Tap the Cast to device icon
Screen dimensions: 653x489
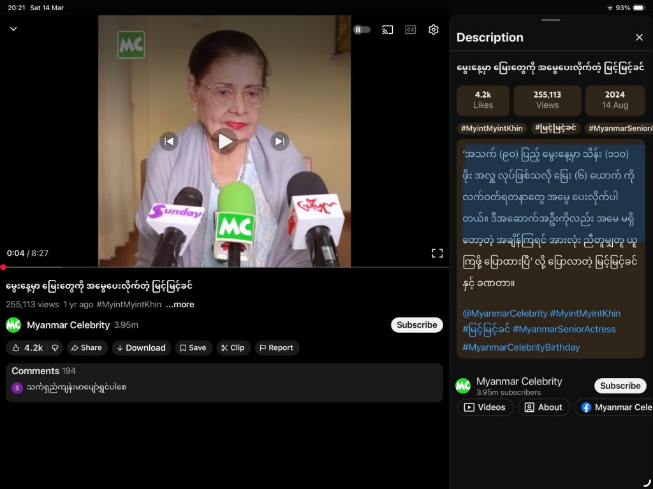pyautogui.click(x=387, y=30)
